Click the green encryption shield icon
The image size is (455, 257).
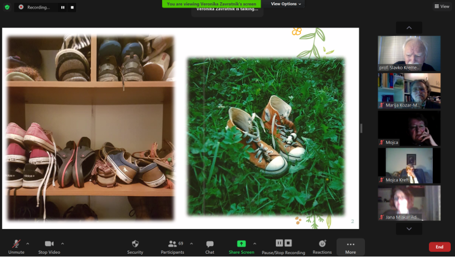(7, 7)
